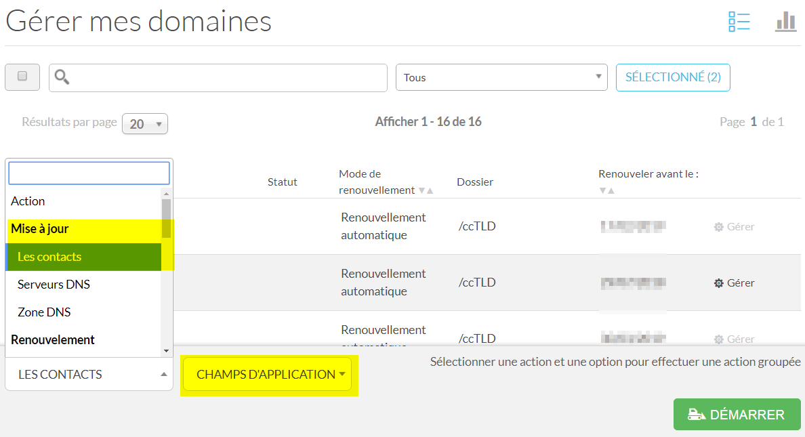The width and height of the screenshot is (805, 437).
Task: Click Renouvellement automatique in the first row
Action: (383, 226)
